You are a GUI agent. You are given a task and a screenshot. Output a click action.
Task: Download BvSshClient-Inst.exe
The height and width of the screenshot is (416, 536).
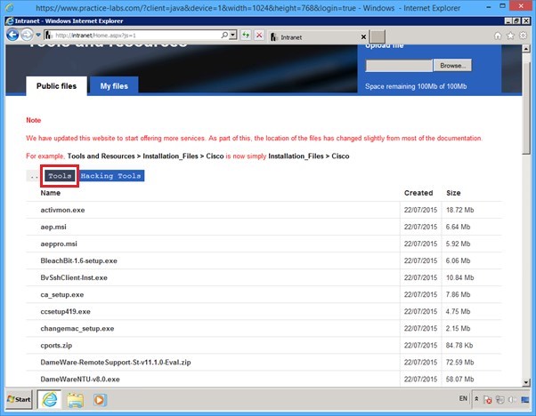[x=74, y=277]
